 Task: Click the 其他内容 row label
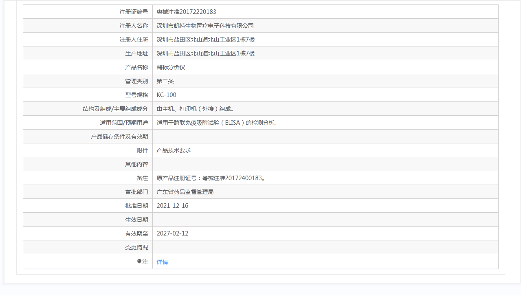tap(136, 164)
